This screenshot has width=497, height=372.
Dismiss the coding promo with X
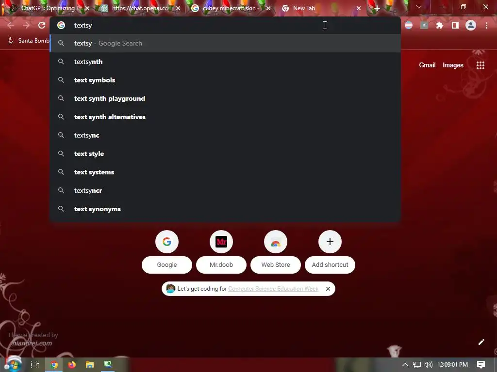[328, 289]
